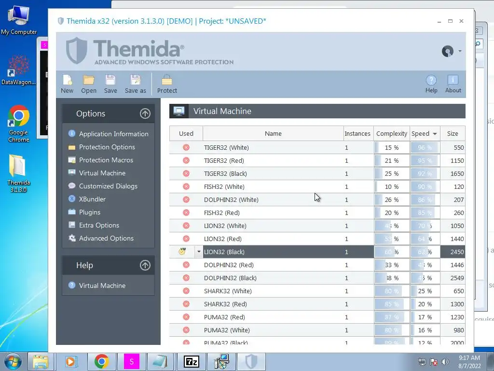The height and width of the screenshot is (371, 494).
Task: Sort by the Instances column header
Action: coord(357,133)
